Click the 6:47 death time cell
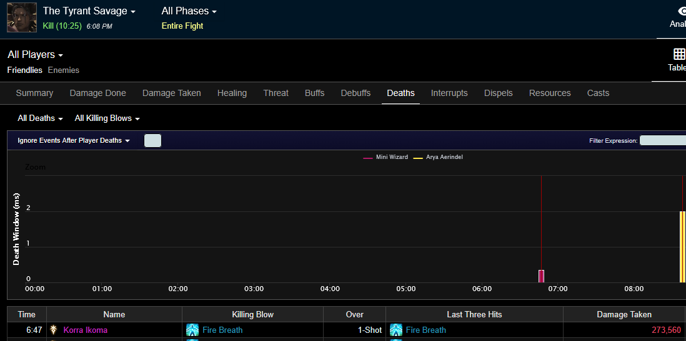 [27, 330]
